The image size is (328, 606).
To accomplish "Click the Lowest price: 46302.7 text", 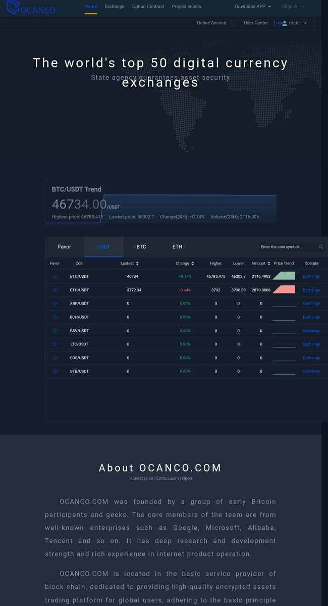I will pos(132,217).
